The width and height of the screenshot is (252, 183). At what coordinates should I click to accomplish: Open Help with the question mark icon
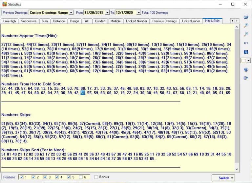[246, 69]
